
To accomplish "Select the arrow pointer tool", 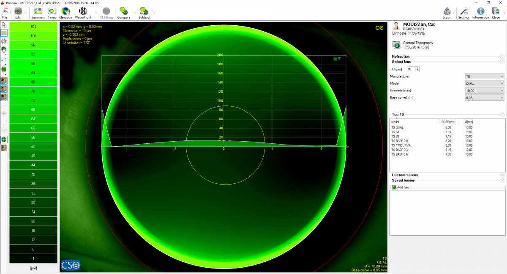I will [4, 25].
